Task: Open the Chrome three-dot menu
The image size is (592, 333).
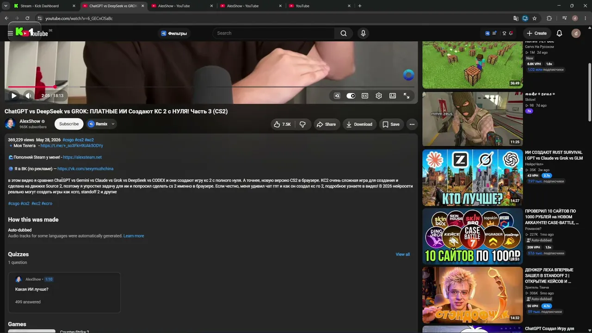Action: point(585,18)
